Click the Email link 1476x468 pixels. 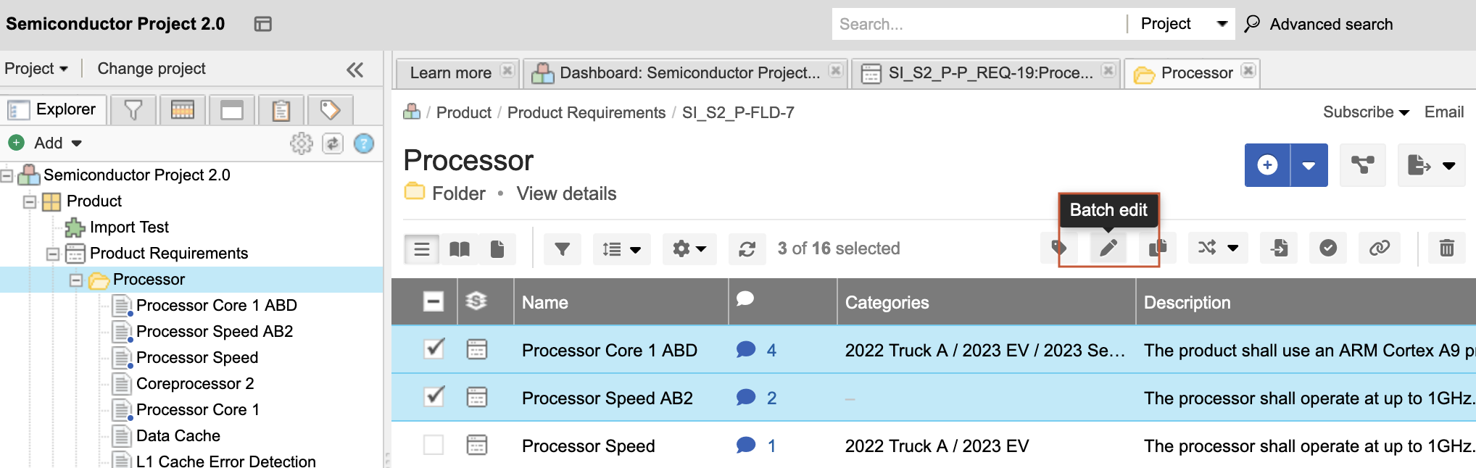(1444, 112)
